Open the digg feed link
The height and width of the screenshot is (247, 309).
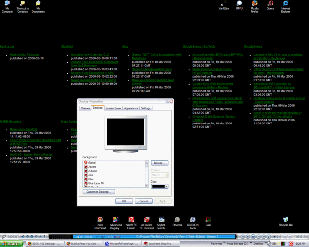pos(125,47)
